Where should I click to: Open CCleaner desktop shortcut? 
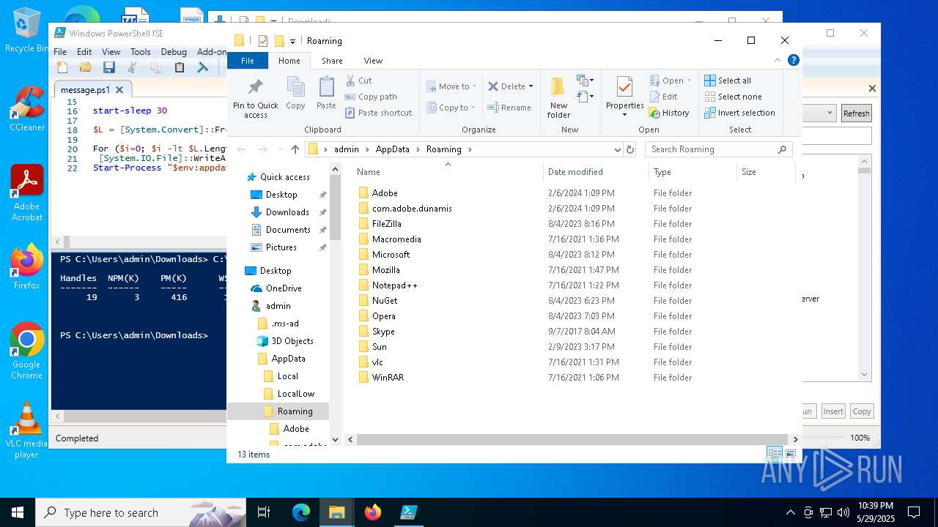[26, 108]
